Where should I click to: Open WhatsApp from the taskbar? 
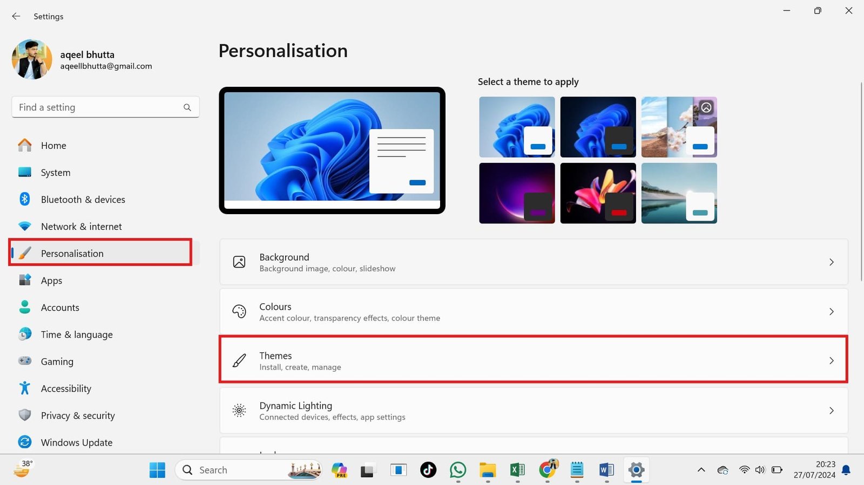(458, 470)
